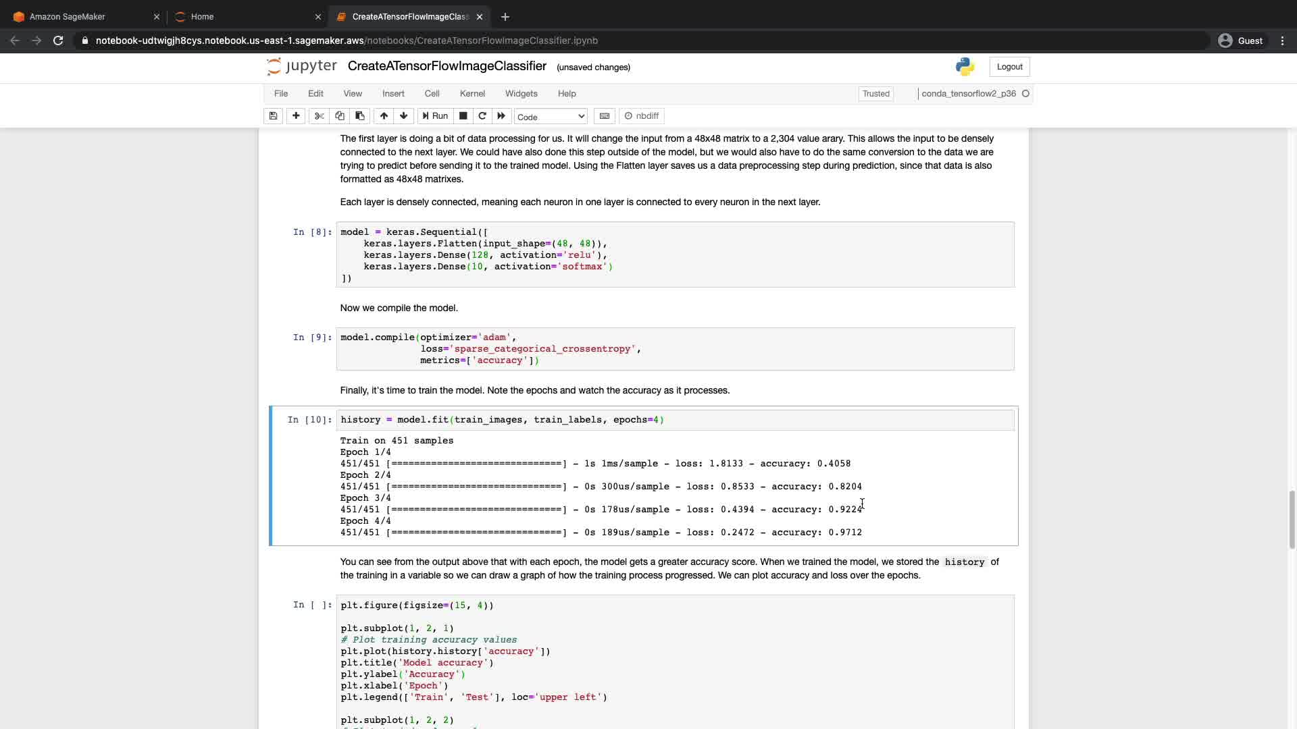Screen dimensions: 1297x729
Task: Switch to the Amazon SageMaker tab
Action: click(68, 17)
